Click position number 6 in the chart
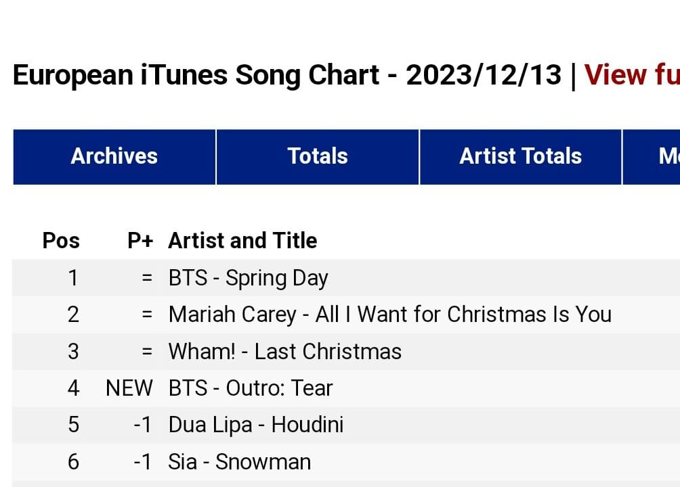680x487 pixels. pos(73,462)
